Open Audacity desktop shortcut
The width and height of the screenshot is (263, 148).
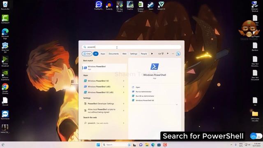click(109, 5)
